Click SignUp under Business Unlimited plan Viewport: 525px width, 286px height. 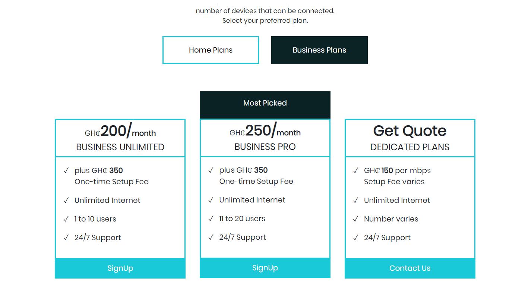coord(120,268)
